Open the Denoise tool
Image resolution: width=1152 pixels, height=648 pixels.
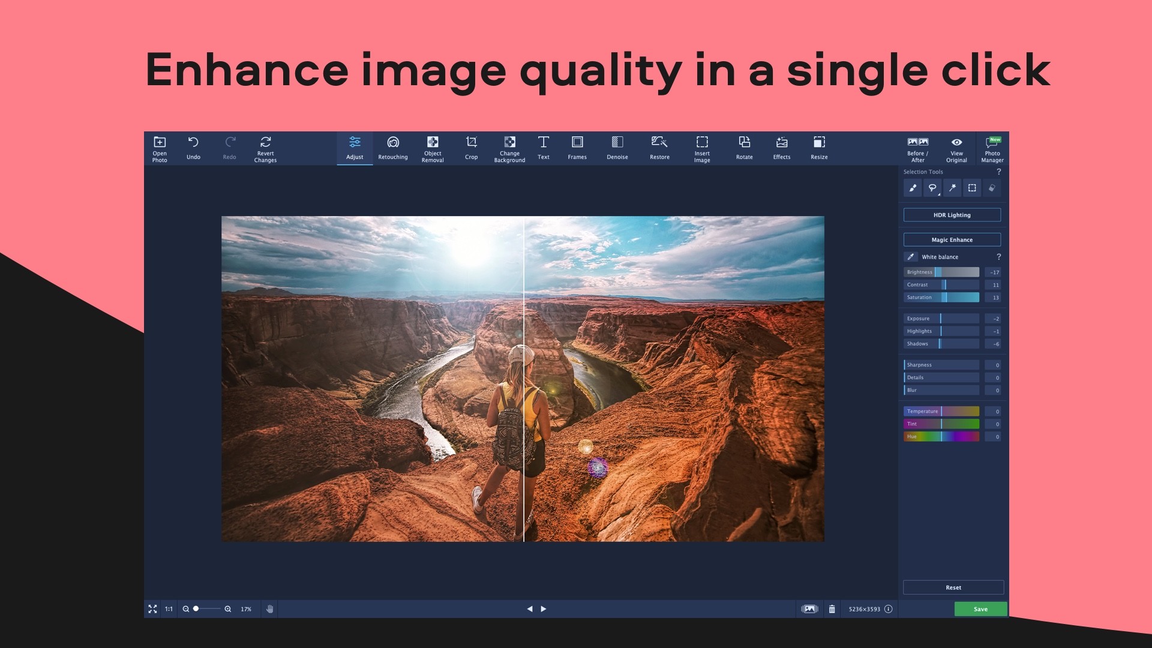[x=617, y=148]
